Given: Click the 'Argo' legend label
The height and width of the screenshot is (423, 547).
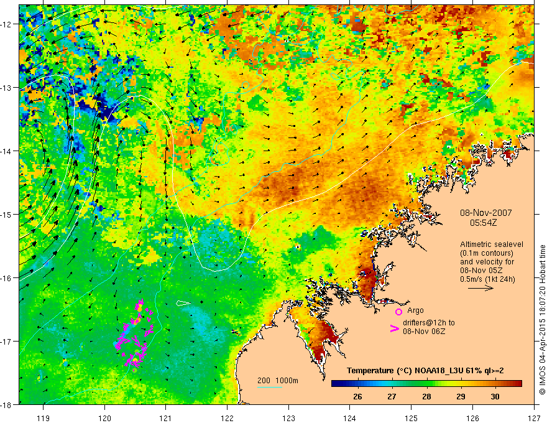Looking at the screenshot, I should click(415, 310).
